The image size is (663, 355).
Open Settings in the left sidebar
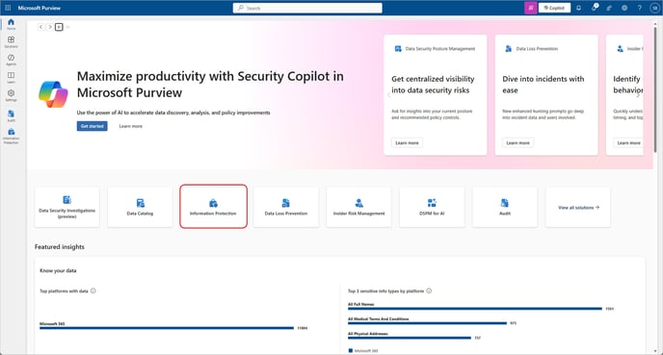pyautogui.click(x=11, y=95)
